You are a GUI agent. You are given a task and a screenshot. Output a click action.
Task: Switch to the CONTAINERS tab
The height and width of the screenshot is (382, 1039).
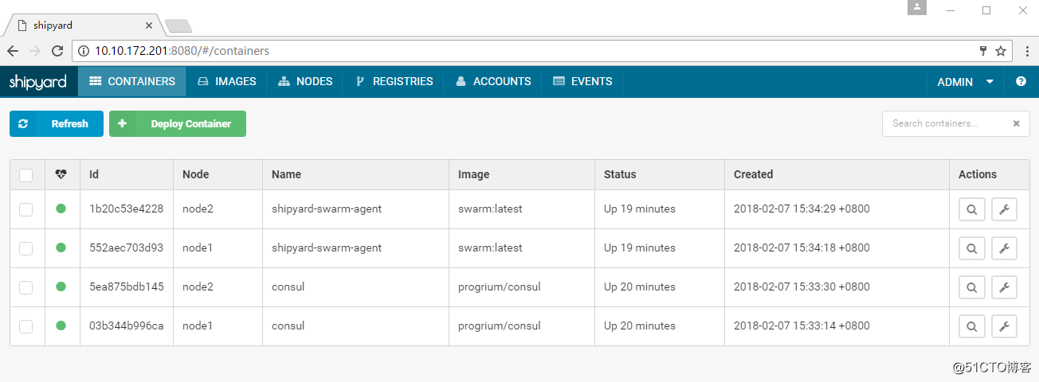pyautogui.click(x=131, y=81)
